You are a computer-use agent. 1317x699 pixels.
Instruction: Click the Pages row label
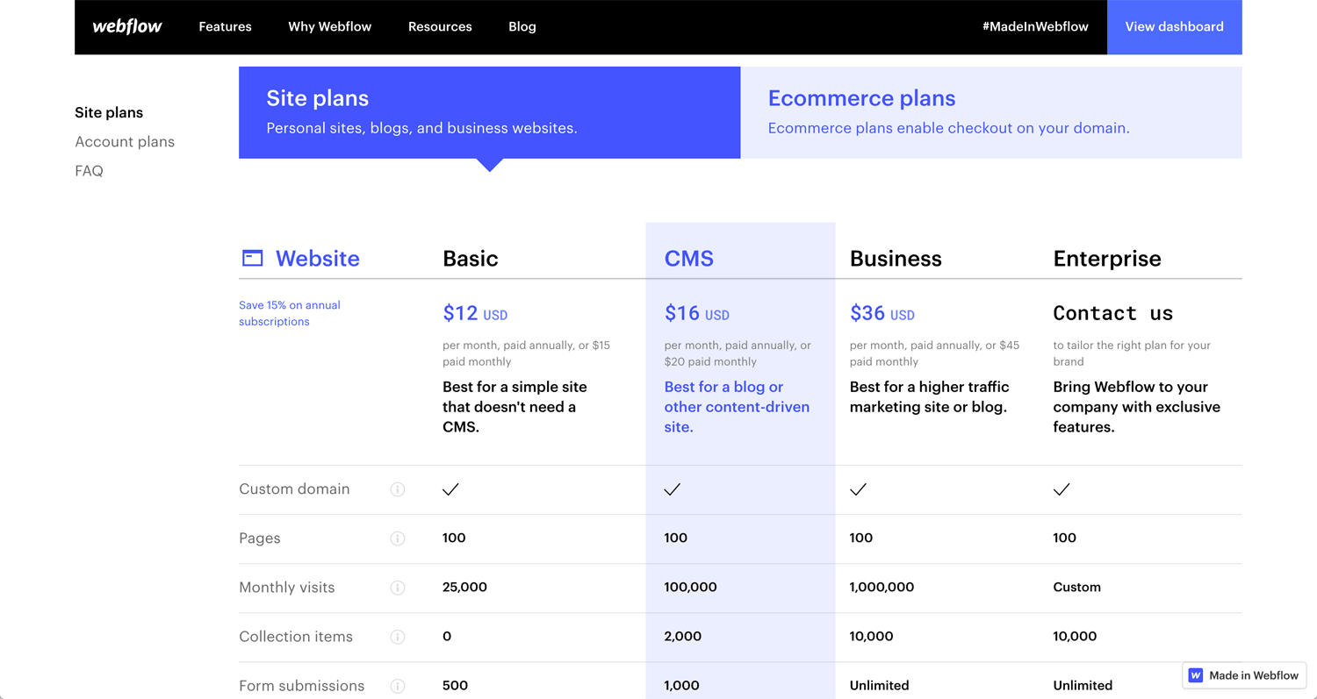260,539
